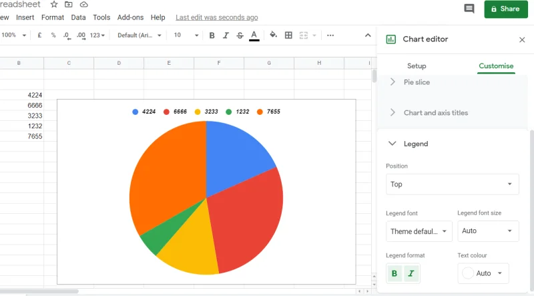Viewport: 534px width, 296px height.
Task: Open font family Default (Arial) dropdown
Action: point(140,35)
